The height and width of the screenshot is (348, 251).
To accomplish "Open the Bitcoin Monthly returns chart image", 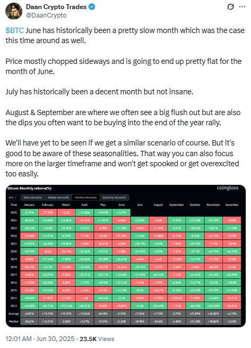I will click(125, 256).
